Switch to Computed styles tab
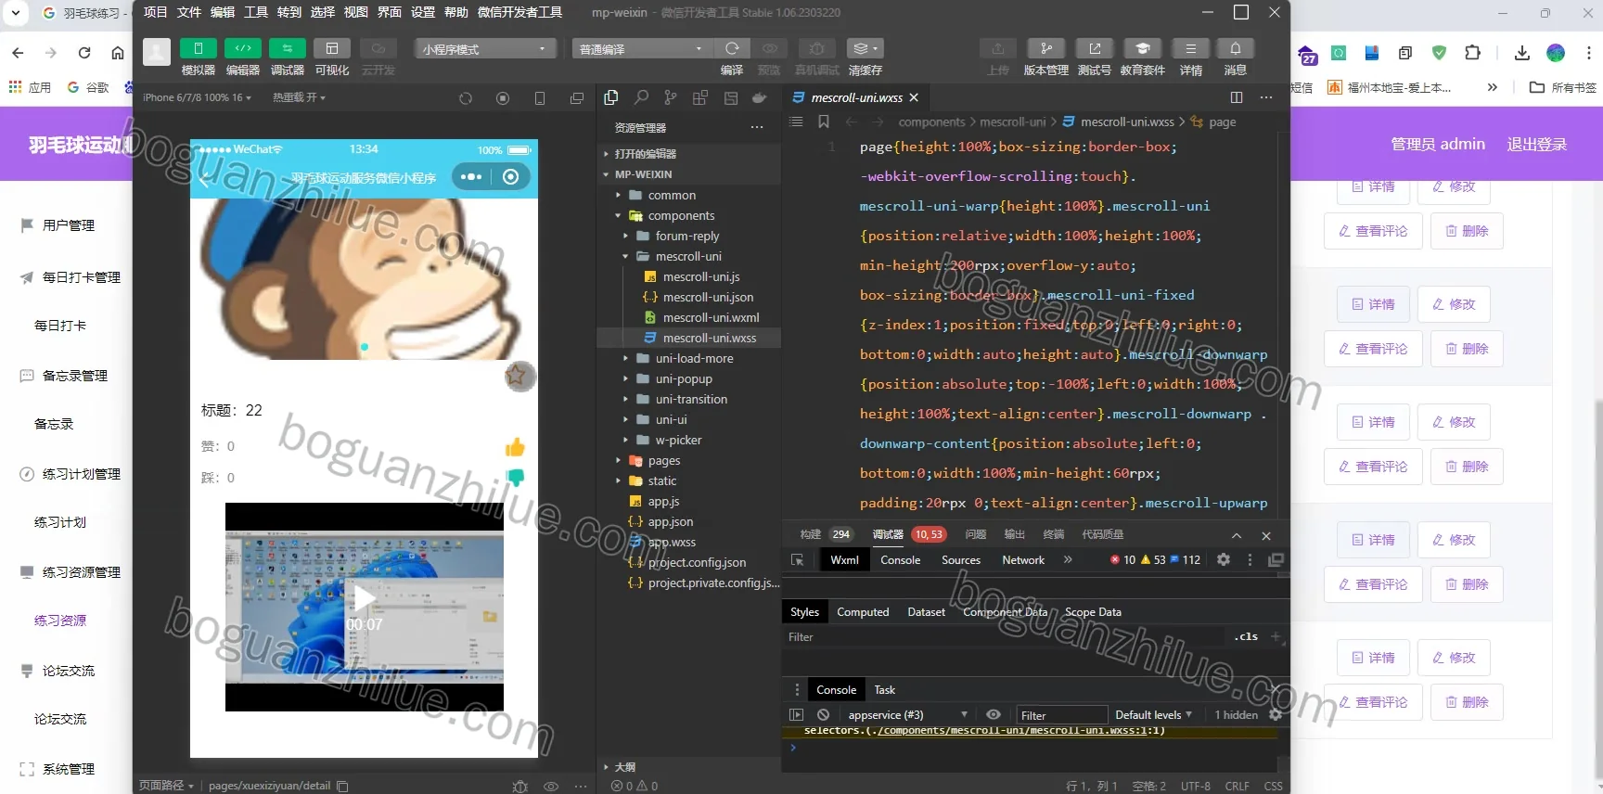 click(863, 612)
